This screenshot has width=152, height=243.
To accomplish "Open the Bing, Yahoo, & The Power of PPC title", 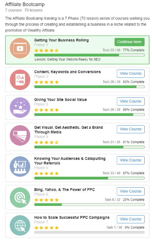I will pos(65,190).
